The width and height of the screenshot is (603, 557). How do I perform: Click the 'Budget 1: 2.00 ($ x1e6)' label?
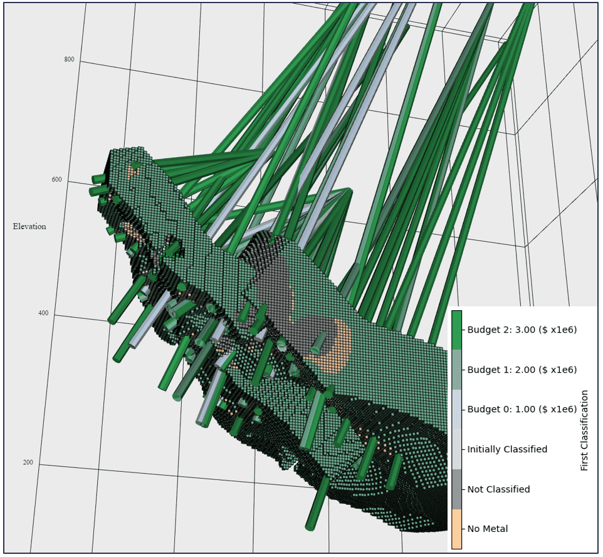pyautogui.click(x=522, y=370)
